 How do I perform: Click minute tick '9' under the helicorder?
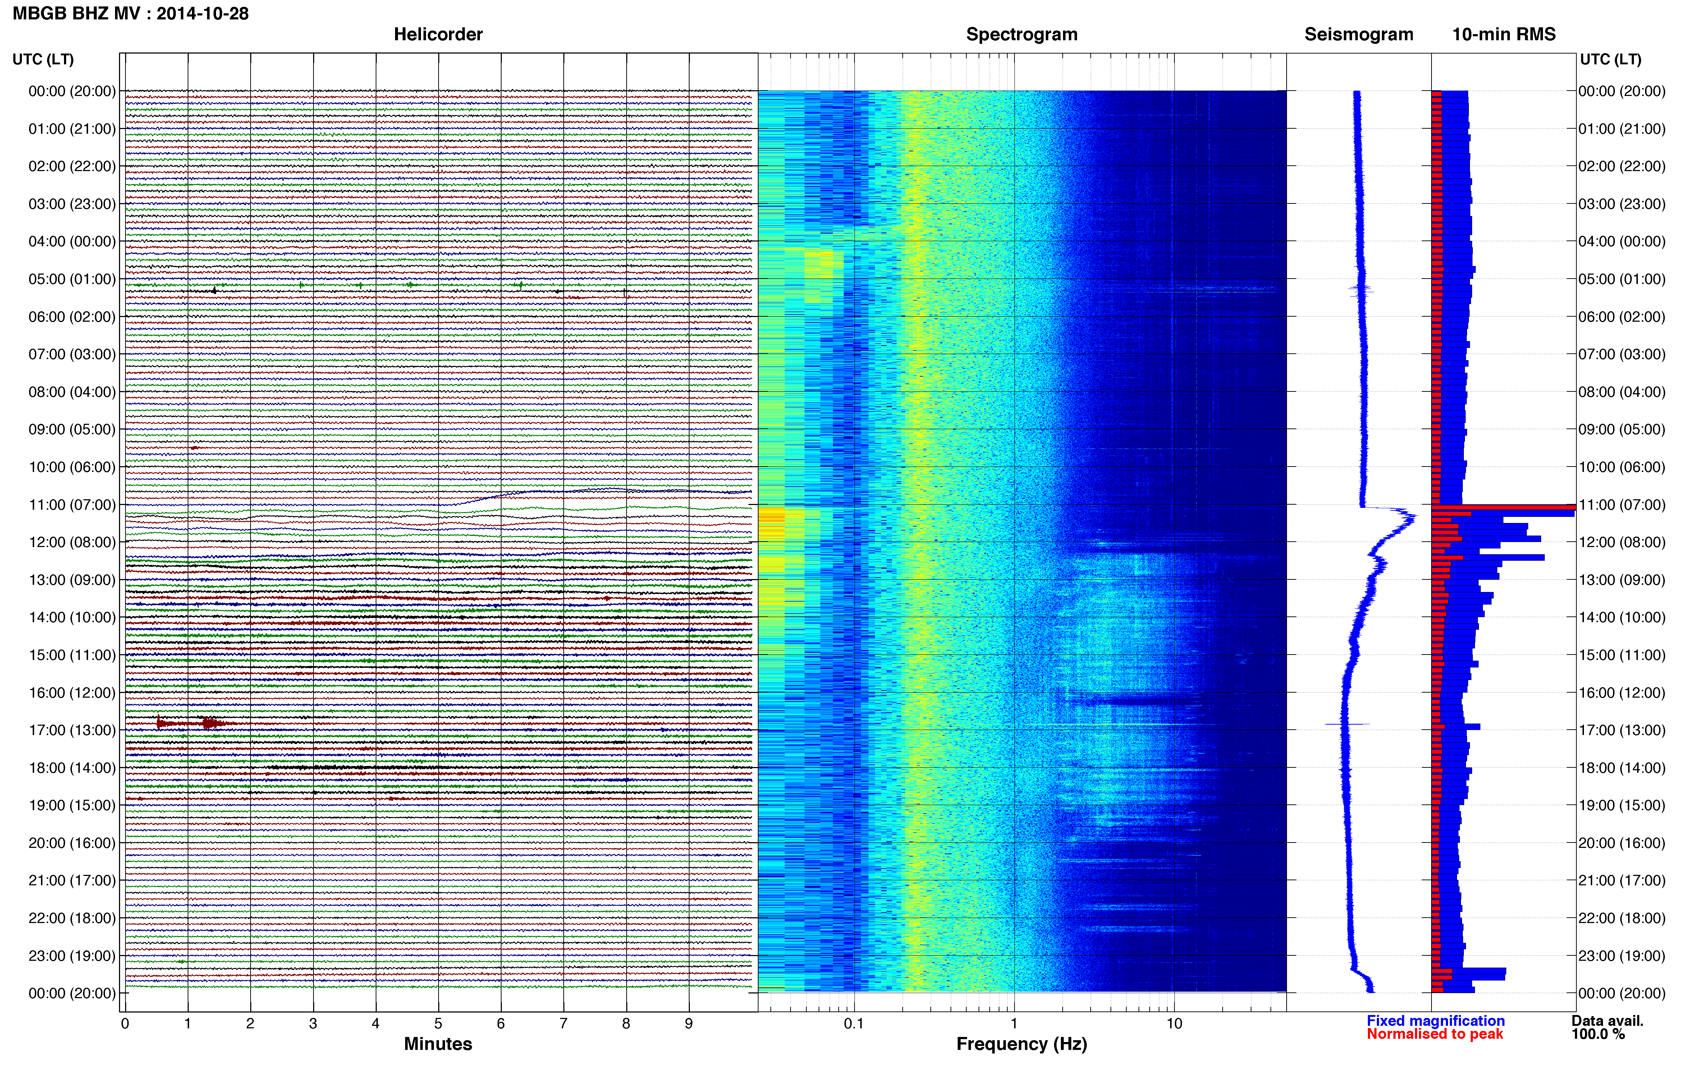click(689, 1023)
